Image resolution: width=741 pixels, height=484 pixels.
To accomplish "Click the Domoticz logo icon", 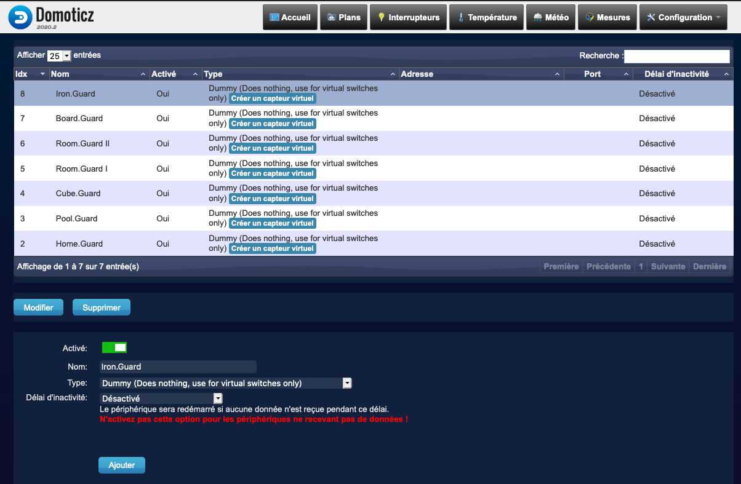I will (x=20, y=18).
